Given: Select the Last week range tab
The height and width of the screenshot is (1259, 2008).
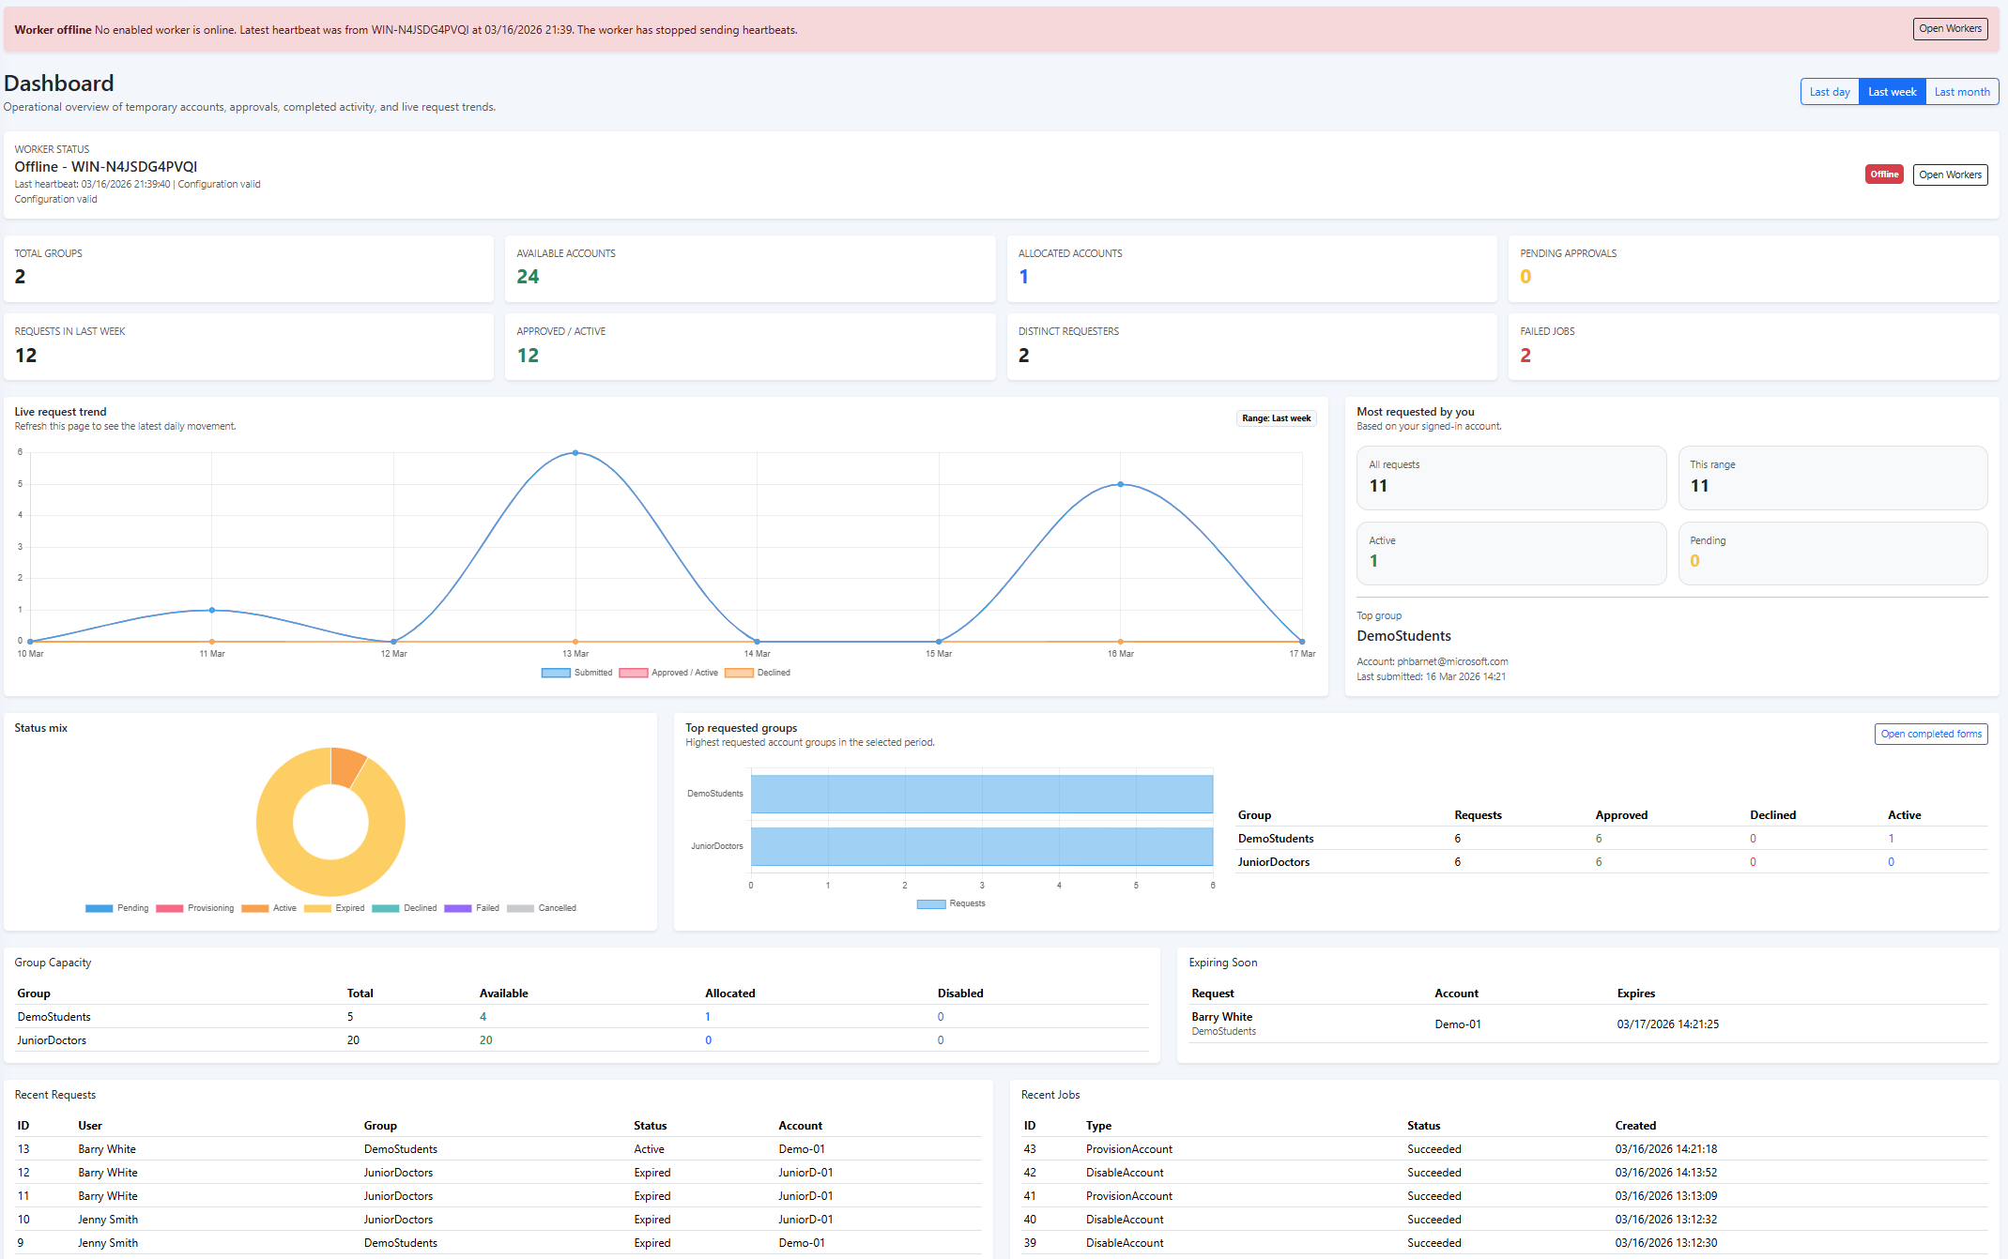Looking at the screenshot, I should (x=1892, y=92).
